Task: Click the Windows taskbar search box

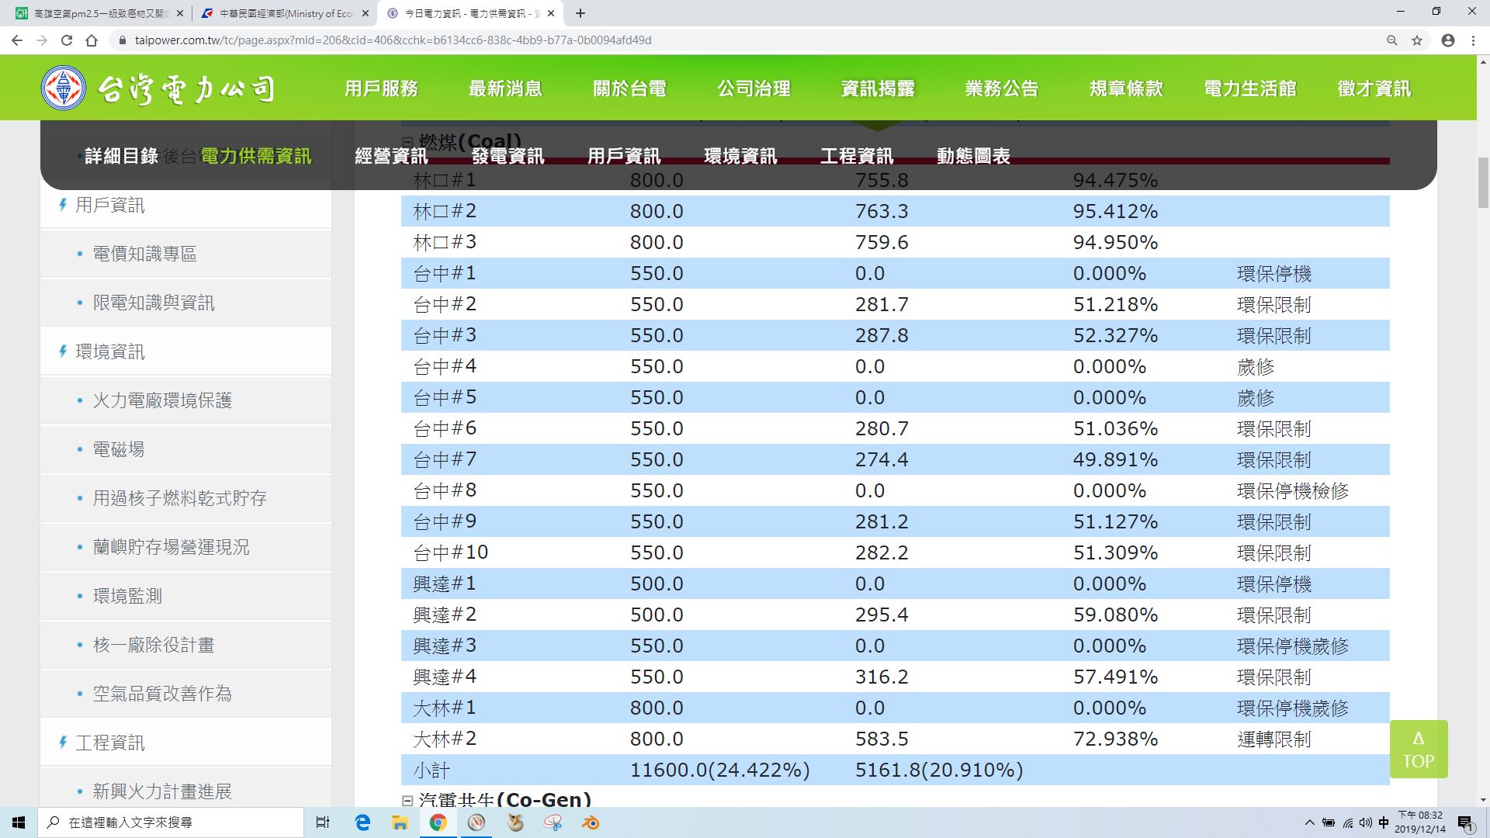Action: pos(171,822)
